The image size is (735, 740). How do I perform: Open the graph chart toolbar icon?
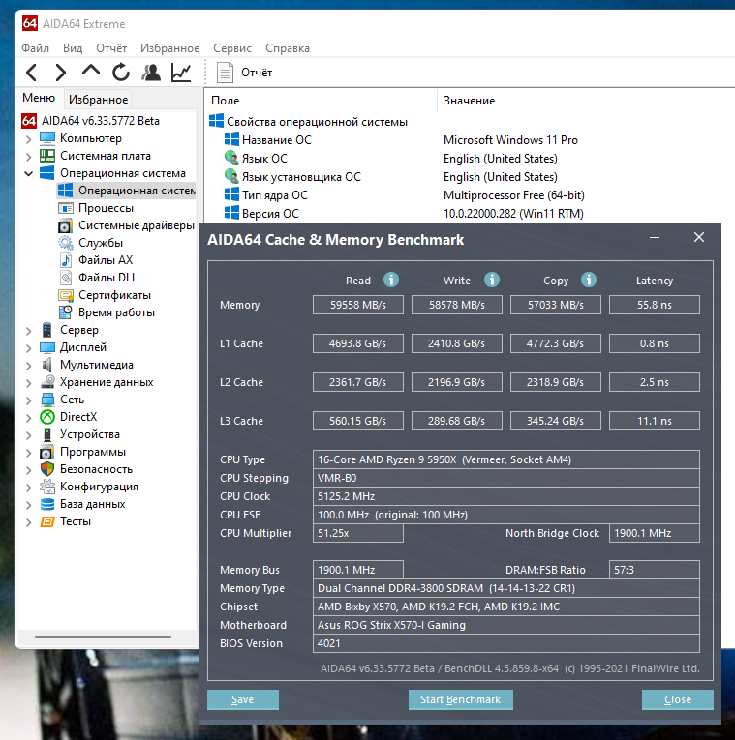[181, 73]
